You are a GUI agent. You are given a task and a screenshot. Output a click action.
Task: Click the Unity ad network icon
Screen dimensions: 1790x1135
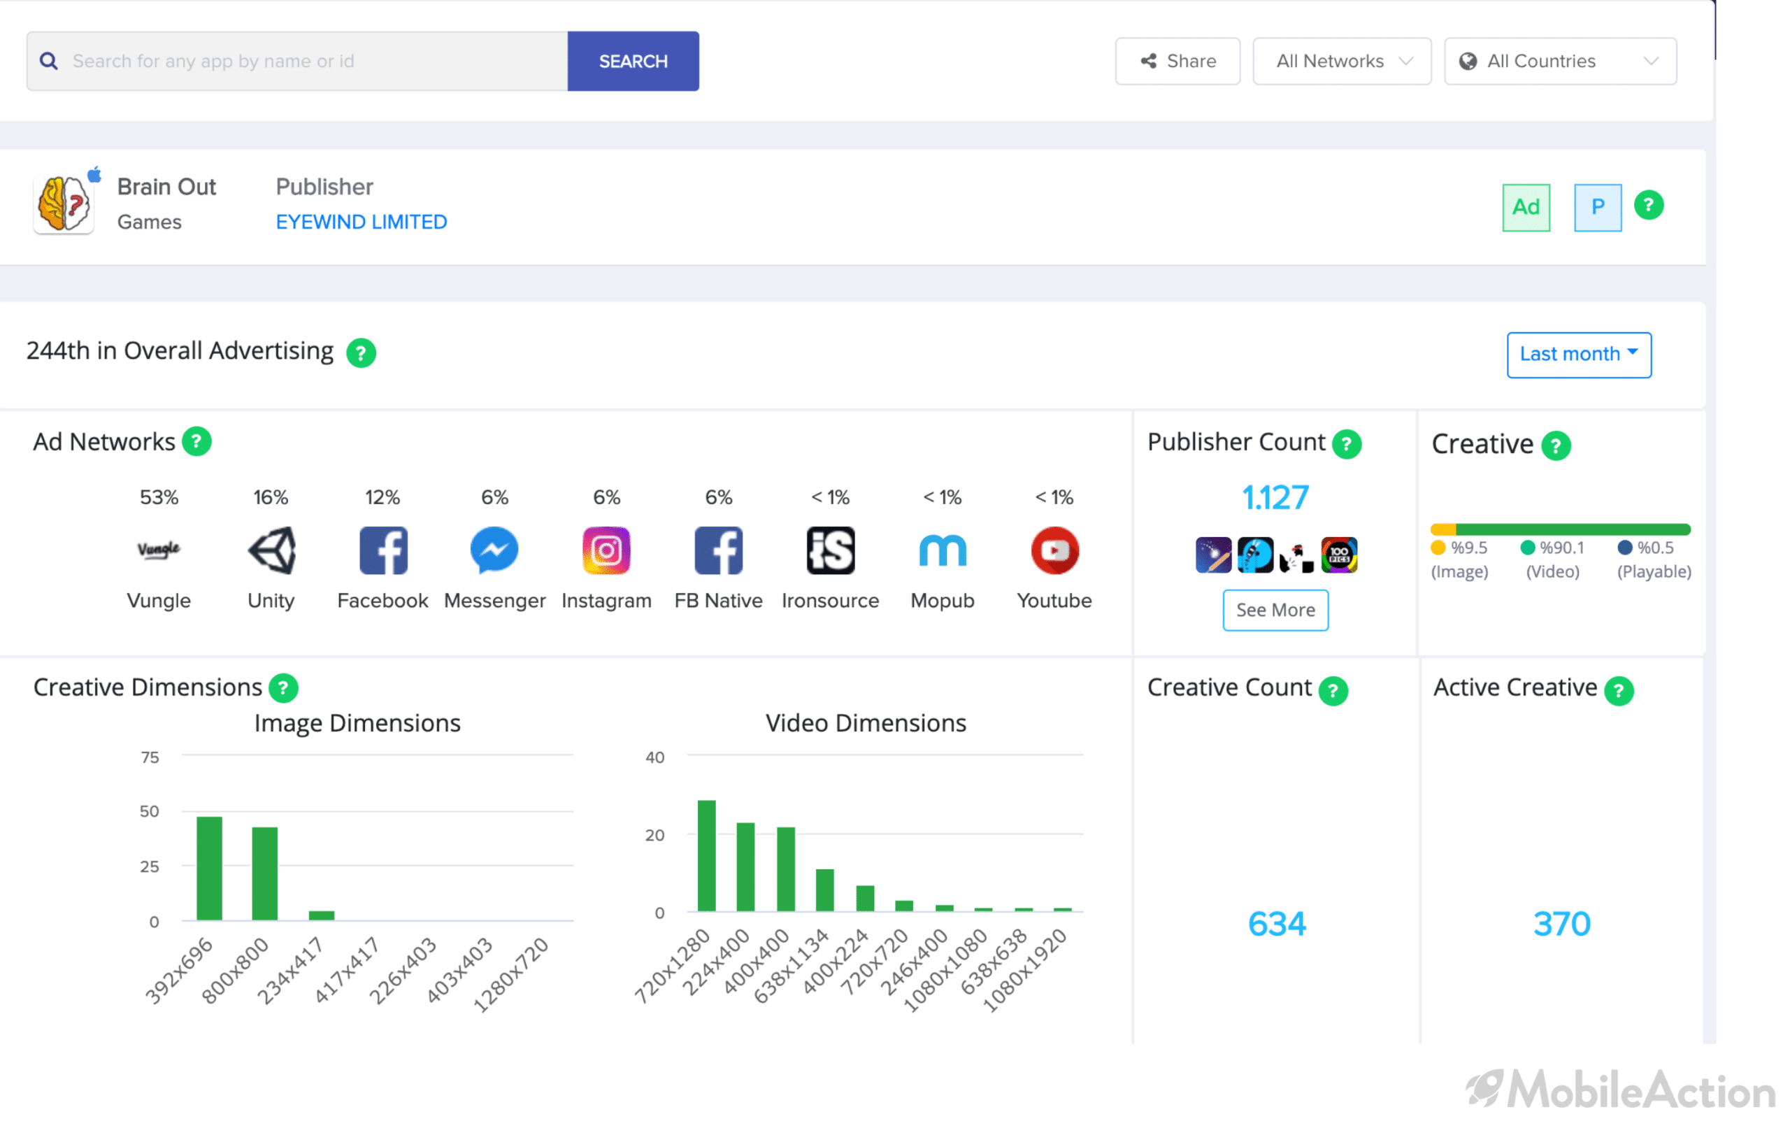pos(271,551)
